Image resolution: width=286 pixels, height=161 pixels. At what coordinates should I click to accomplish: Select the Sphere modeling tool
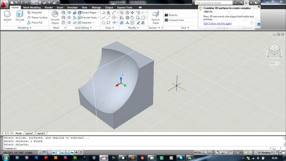(x=7, y=16)
